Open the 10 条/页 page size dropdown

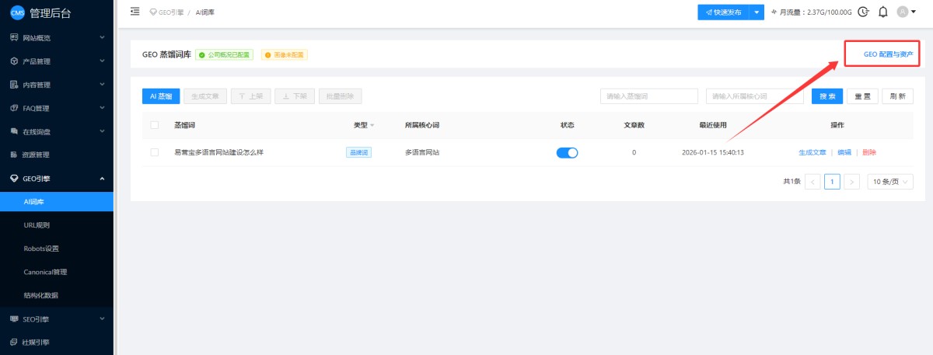click(x=890, y=181)
